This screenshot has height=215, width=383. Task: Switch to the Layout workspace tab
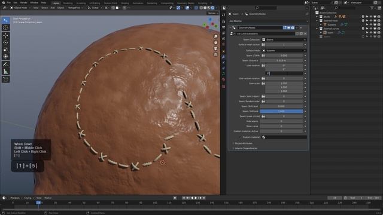56,3
